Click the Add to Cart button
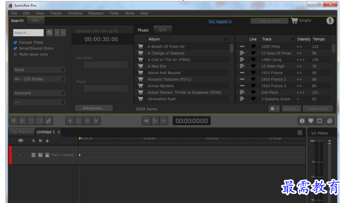The width and height of the screenshot is (344, 203). click(x=270, y=21)
